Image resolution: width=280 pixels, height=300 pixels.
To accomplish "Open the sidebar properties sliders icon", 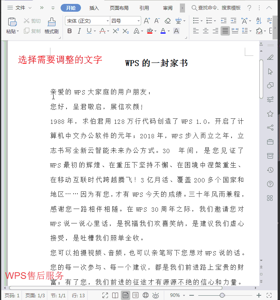I will (270, 100).
